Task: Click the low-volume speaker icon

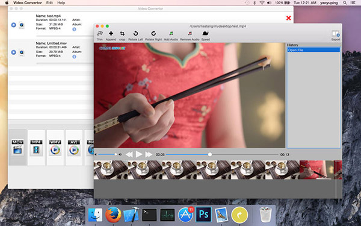Action: pos(96,154)
